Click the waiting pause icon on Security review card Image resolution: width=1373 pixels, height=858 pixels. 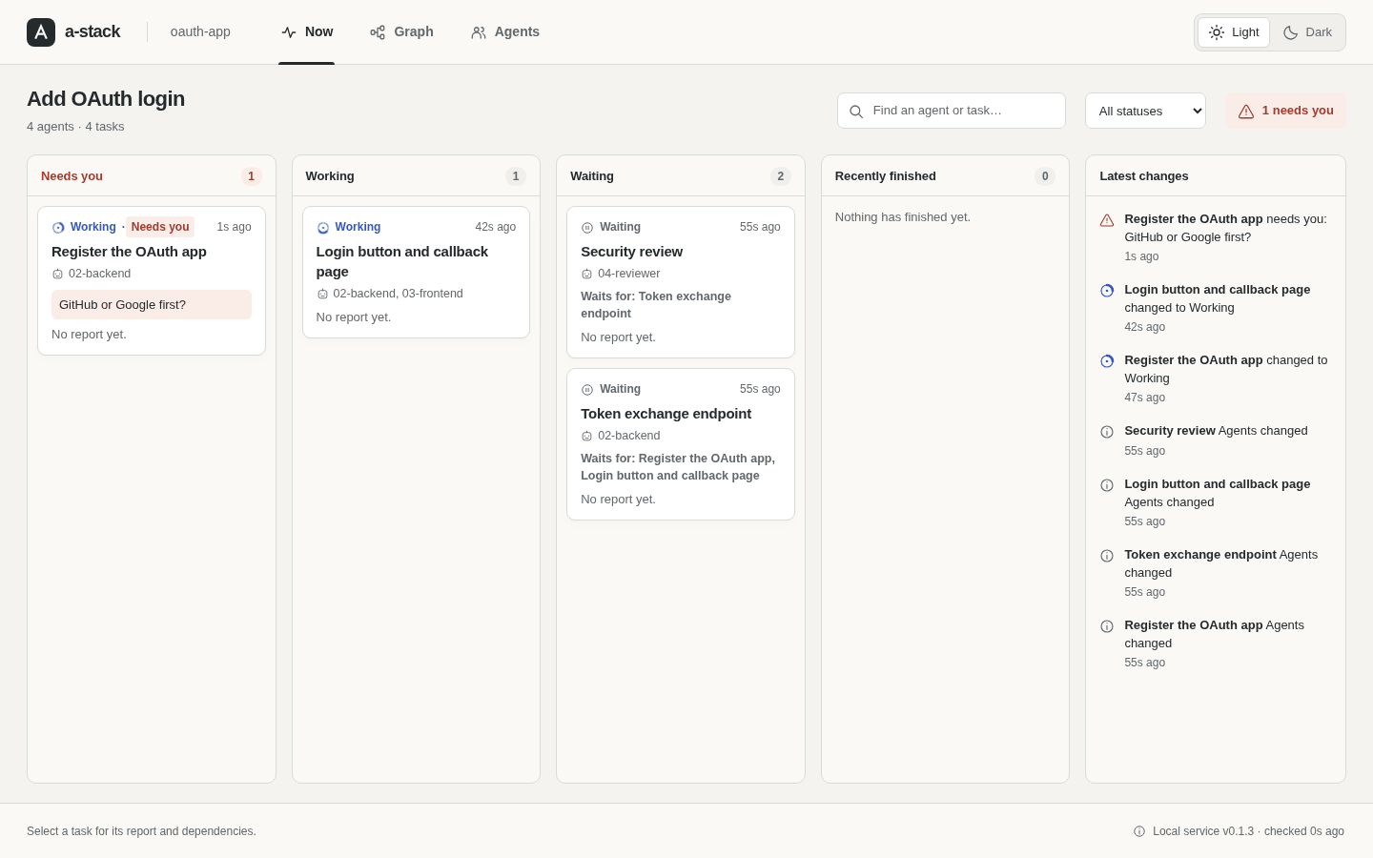(587, 228)
